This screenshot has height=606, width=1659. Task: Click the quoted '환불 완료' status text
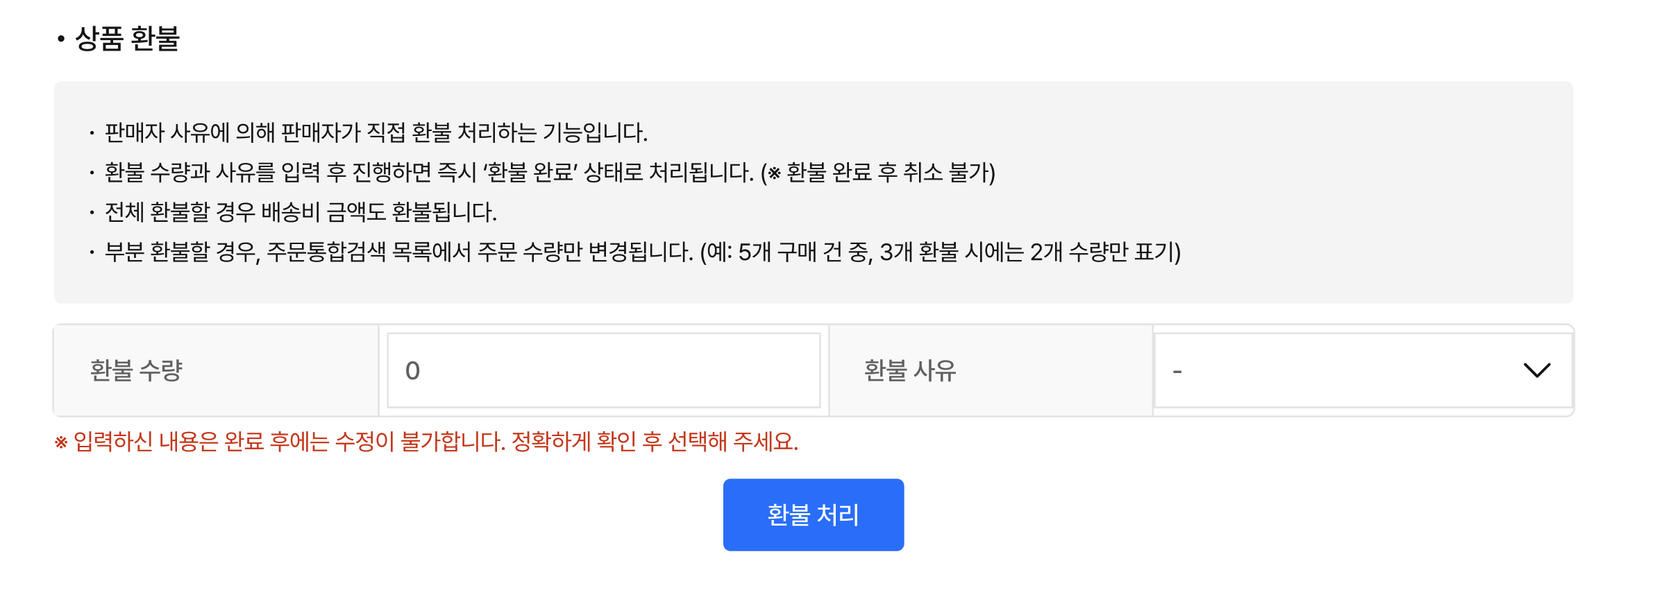click(x=531, y=172)
